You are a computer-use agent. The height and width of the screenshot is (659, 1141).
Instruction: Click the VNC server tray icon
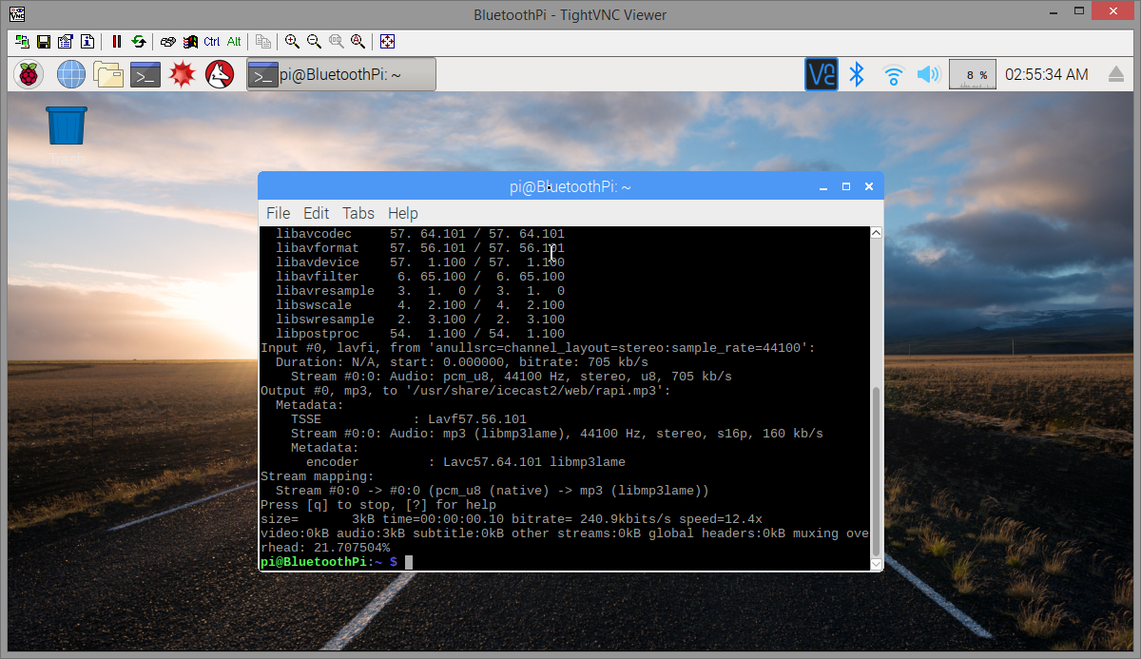[x=822, y=74]
